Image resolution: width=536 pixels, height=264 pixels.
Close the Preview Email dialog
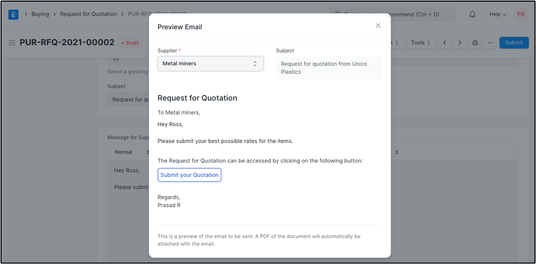[378, 26]
